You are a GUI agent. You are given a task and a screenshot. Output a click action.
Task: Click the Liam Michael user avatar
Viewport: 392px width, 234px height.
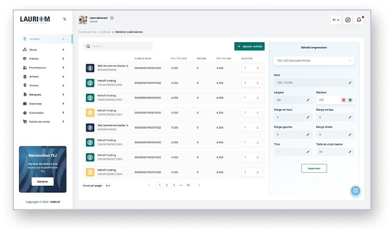pyautogui.click(x=83, y=19)
